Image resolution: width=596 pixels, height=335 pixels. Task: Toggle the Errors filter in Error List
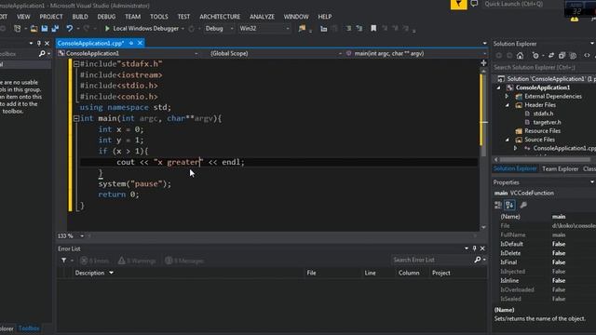tap(94, 261)
